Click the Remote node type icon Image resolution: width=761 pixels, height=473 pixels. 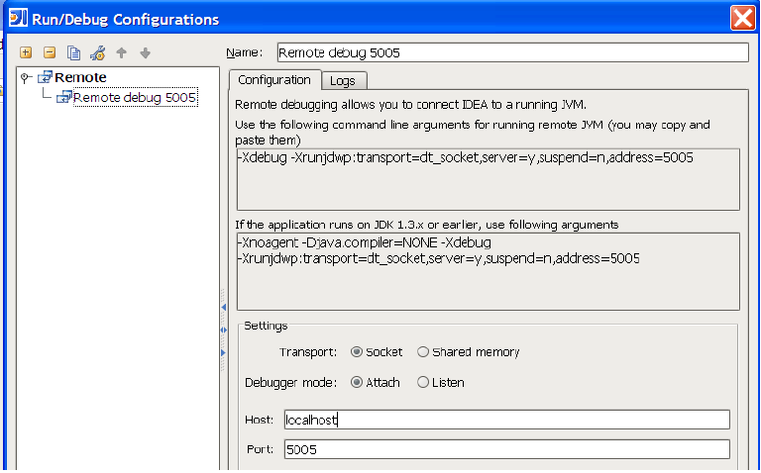pyautogui.click(x=45, y=77)
